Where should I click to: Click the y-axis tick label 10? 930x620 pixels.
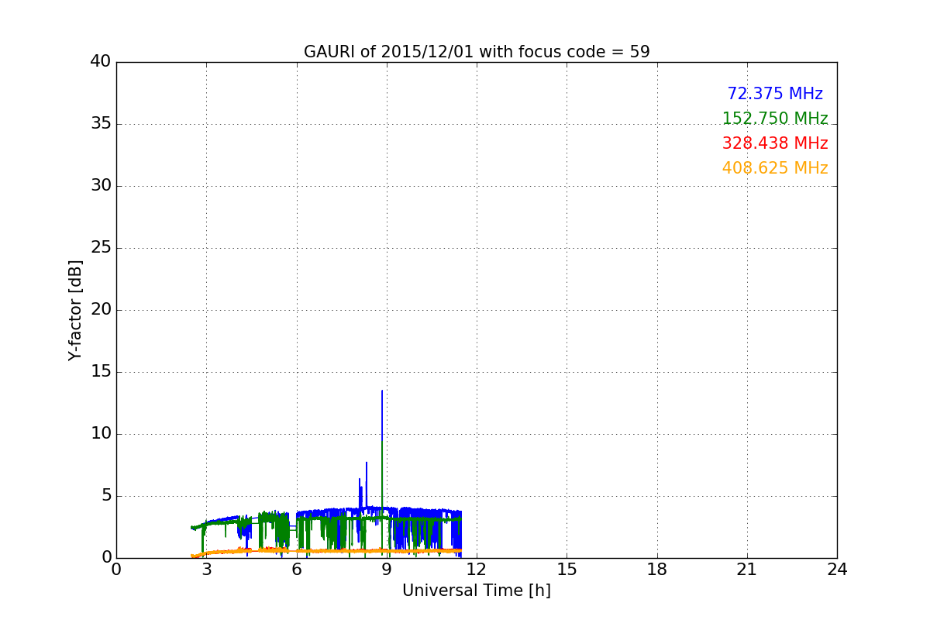click(100, 434)
